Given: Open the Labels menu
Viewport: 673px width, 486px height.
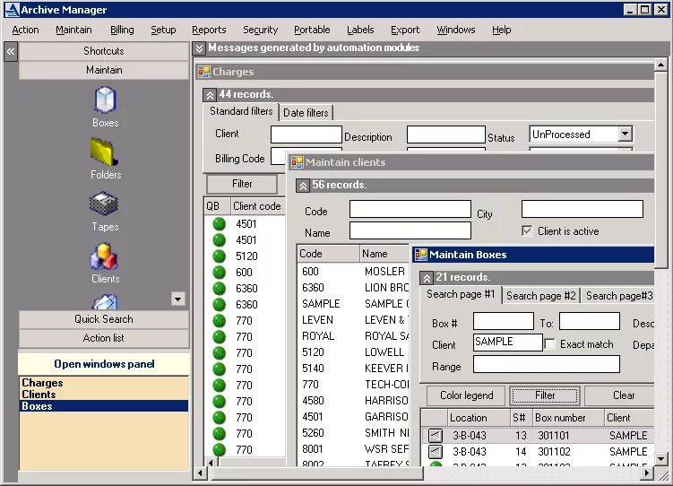Looking at the screenshot, I should (x=360, y=30).
